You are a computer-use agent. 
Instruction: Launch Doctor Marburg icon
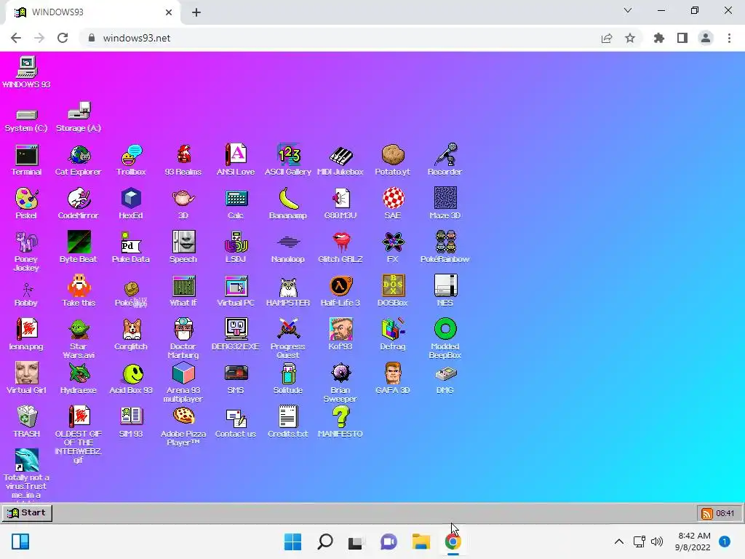pos(183,338)
